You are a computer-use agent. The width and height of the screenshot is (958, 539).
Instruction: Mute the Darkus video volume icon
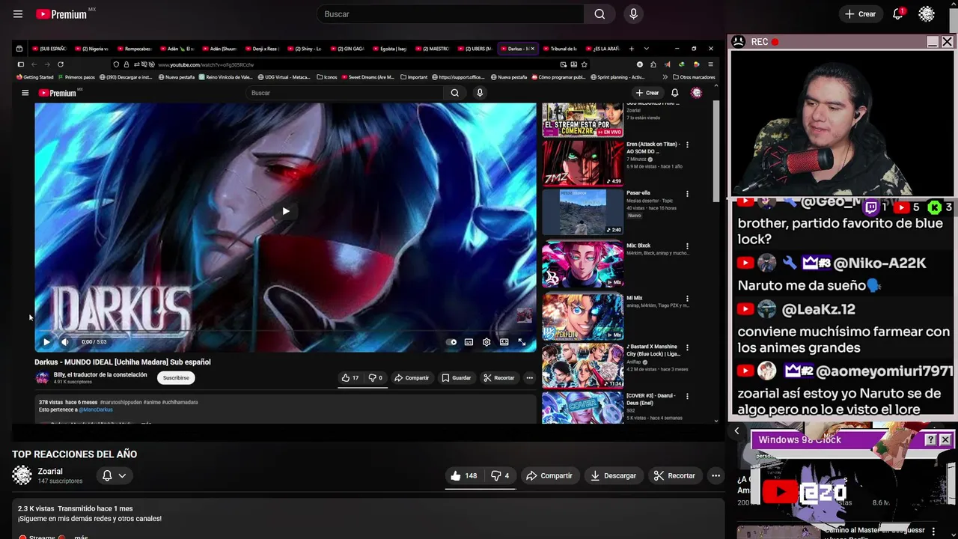(x=65, y=341)
